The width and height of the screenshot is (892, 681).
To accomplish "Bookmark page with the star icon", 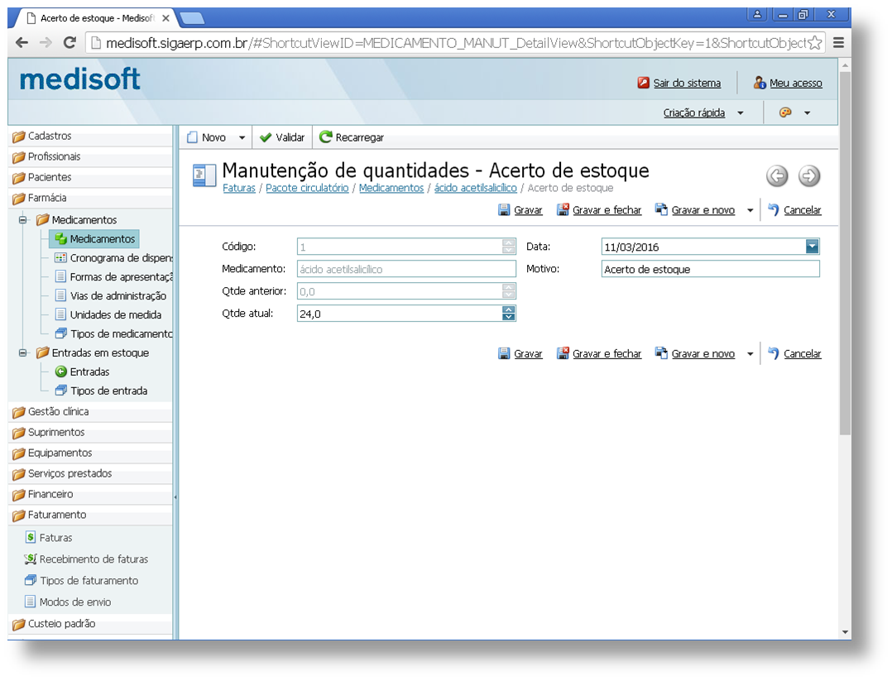I will tap(814, 43).
